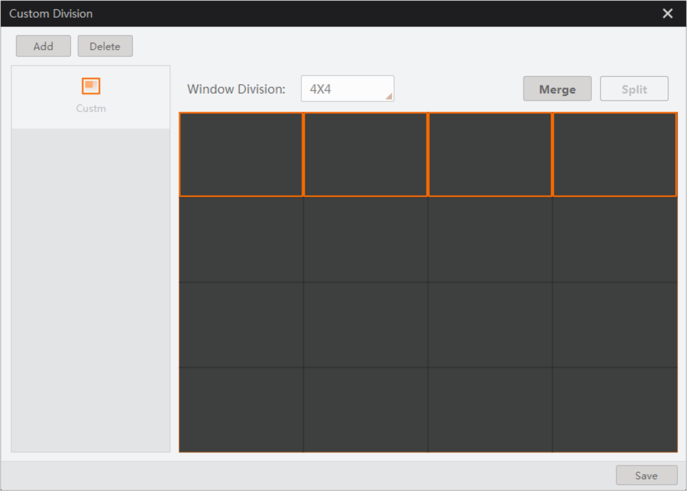The height and width of the screenshot is (491, 687).
Task: Click the Split button
Action: tap(634, 89)
